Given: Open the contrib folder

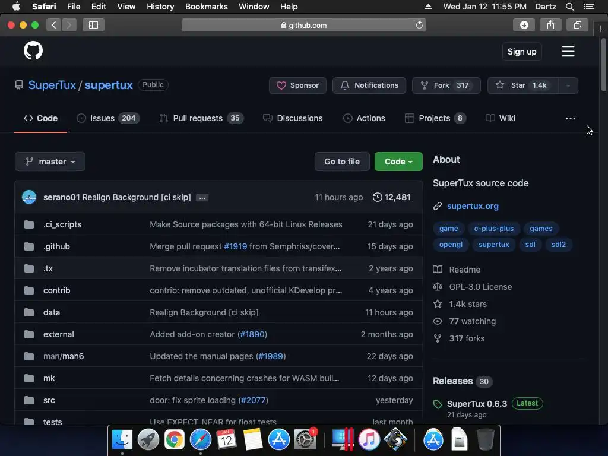Looking at the screenshot, I should point(56,290).
